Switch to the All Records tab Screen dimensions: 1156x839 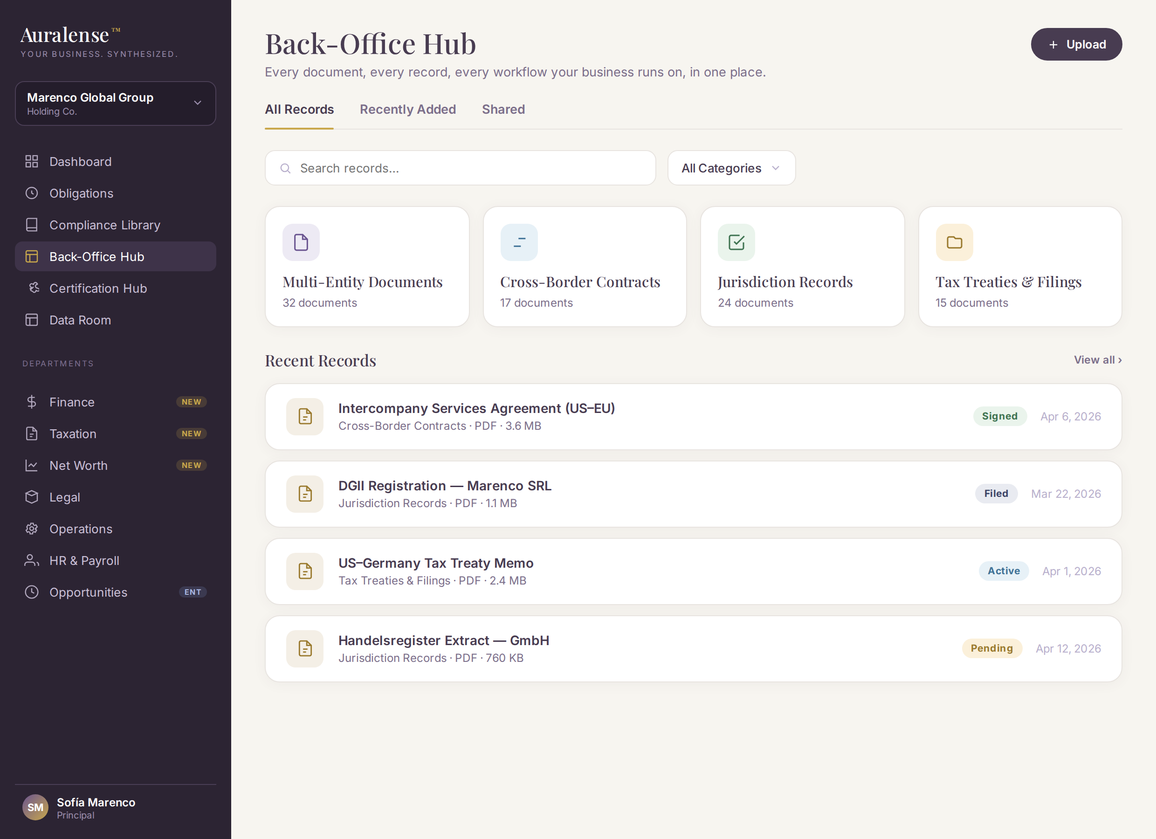tap(299, 110)
